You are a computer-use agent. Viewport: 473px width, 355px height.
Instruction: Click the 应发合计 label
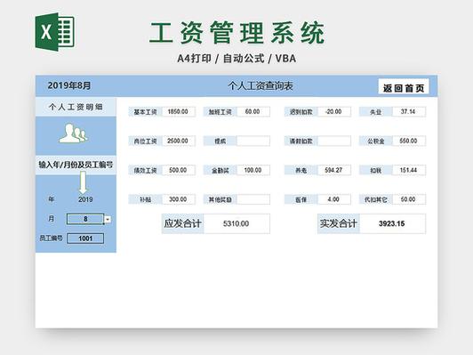point(182,223)
